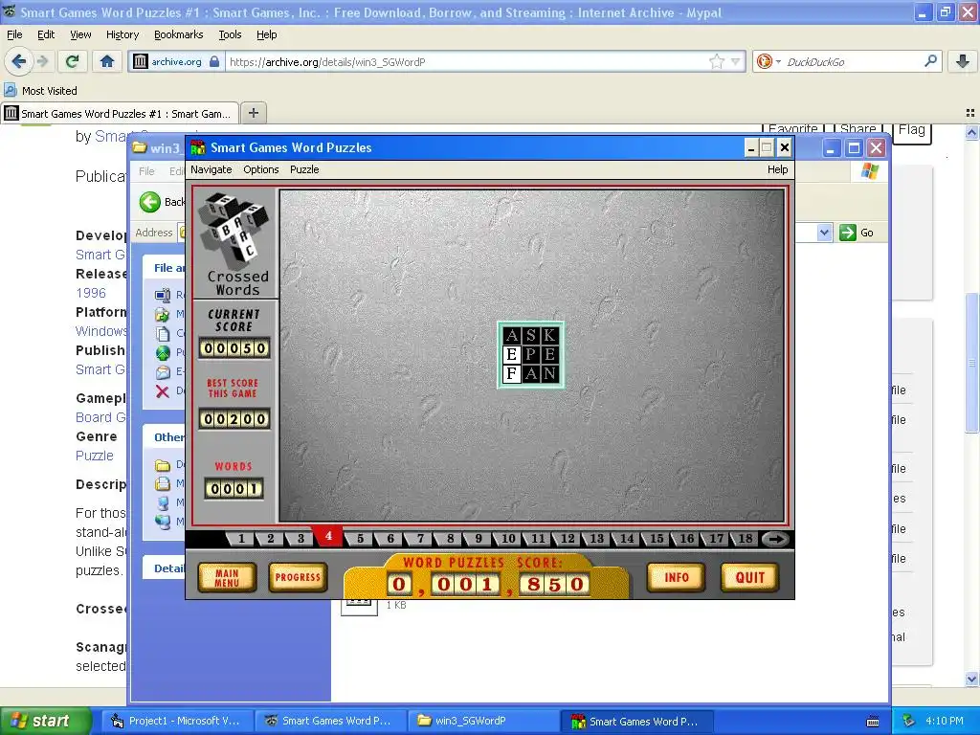The image size is (980, 735).
Task: Switch to puzzle tab 15
Action: 657,539
